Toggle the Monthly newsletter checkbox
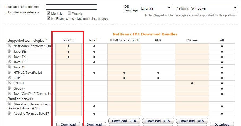Viewport: 241px width, 126px height. pos(49,13)
